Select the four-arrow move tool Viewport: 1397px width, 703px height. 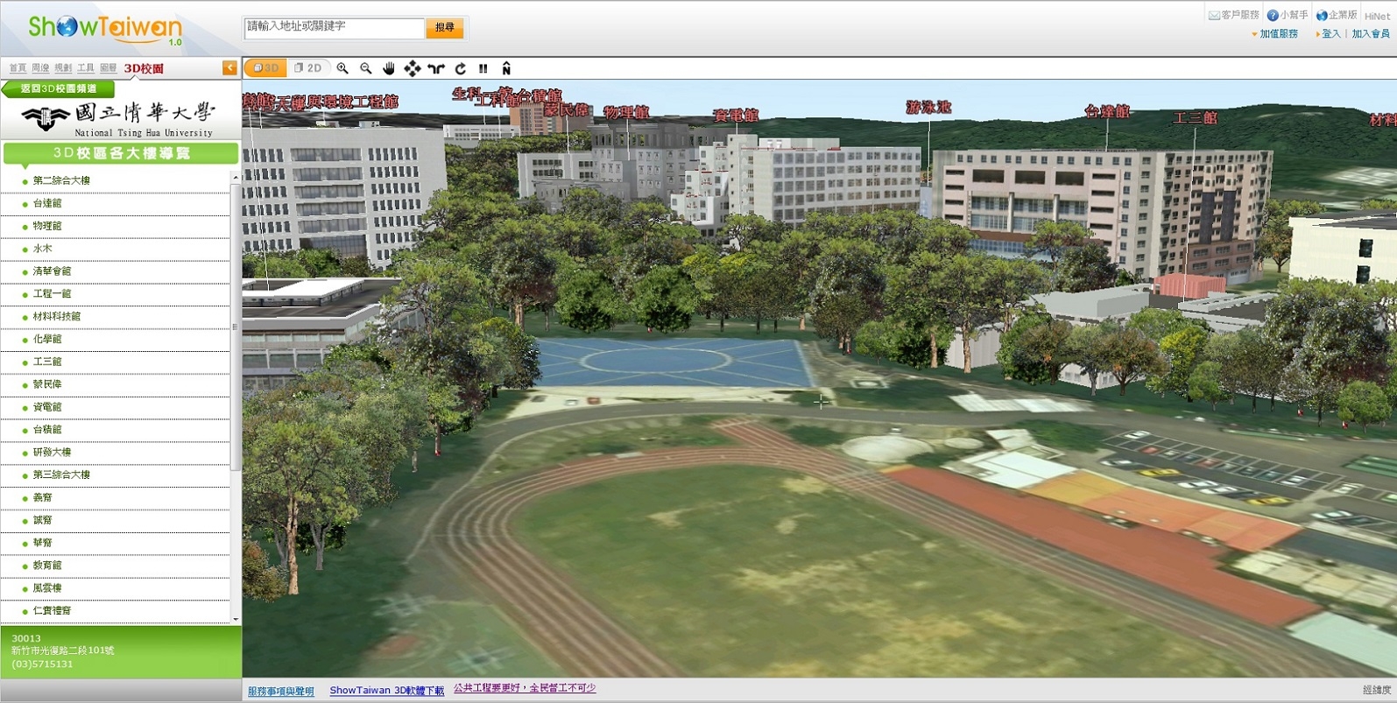point(413,68)
